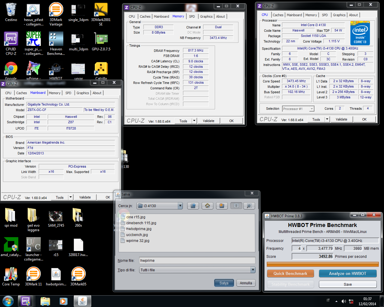
Task: Click the Java application taskbar button
Action: tap(82, 301)
